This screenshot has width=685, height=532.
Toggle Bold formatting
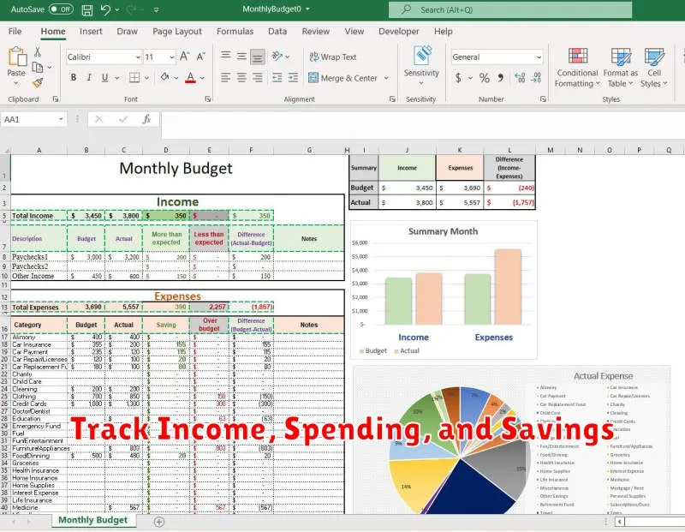(x=74, y=78)
